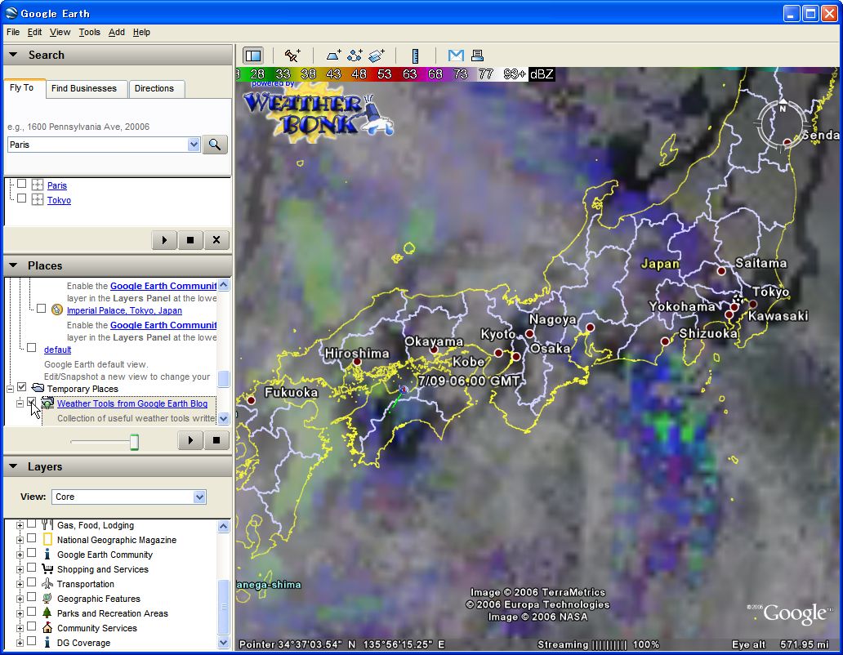The width and height of the screenshot is (843, 655).
Task: Collapse Temporary Places tree node
Action: tap(11, 389)
